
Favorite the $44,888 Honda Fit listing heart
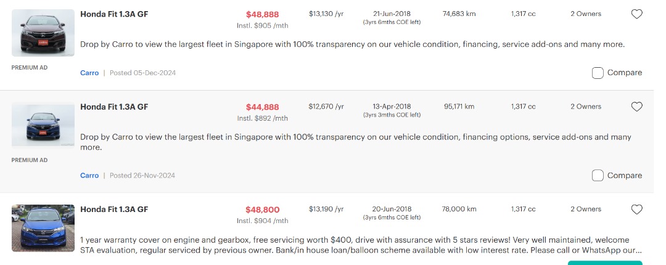coord(637,107)
